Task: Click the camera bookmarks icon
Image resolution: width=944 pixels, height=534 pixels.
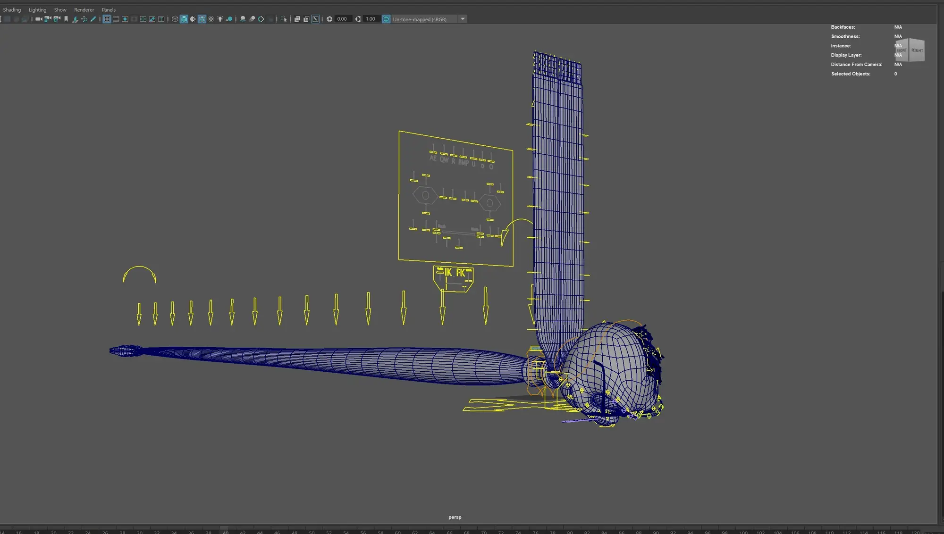Action: (x=66, y=19)
